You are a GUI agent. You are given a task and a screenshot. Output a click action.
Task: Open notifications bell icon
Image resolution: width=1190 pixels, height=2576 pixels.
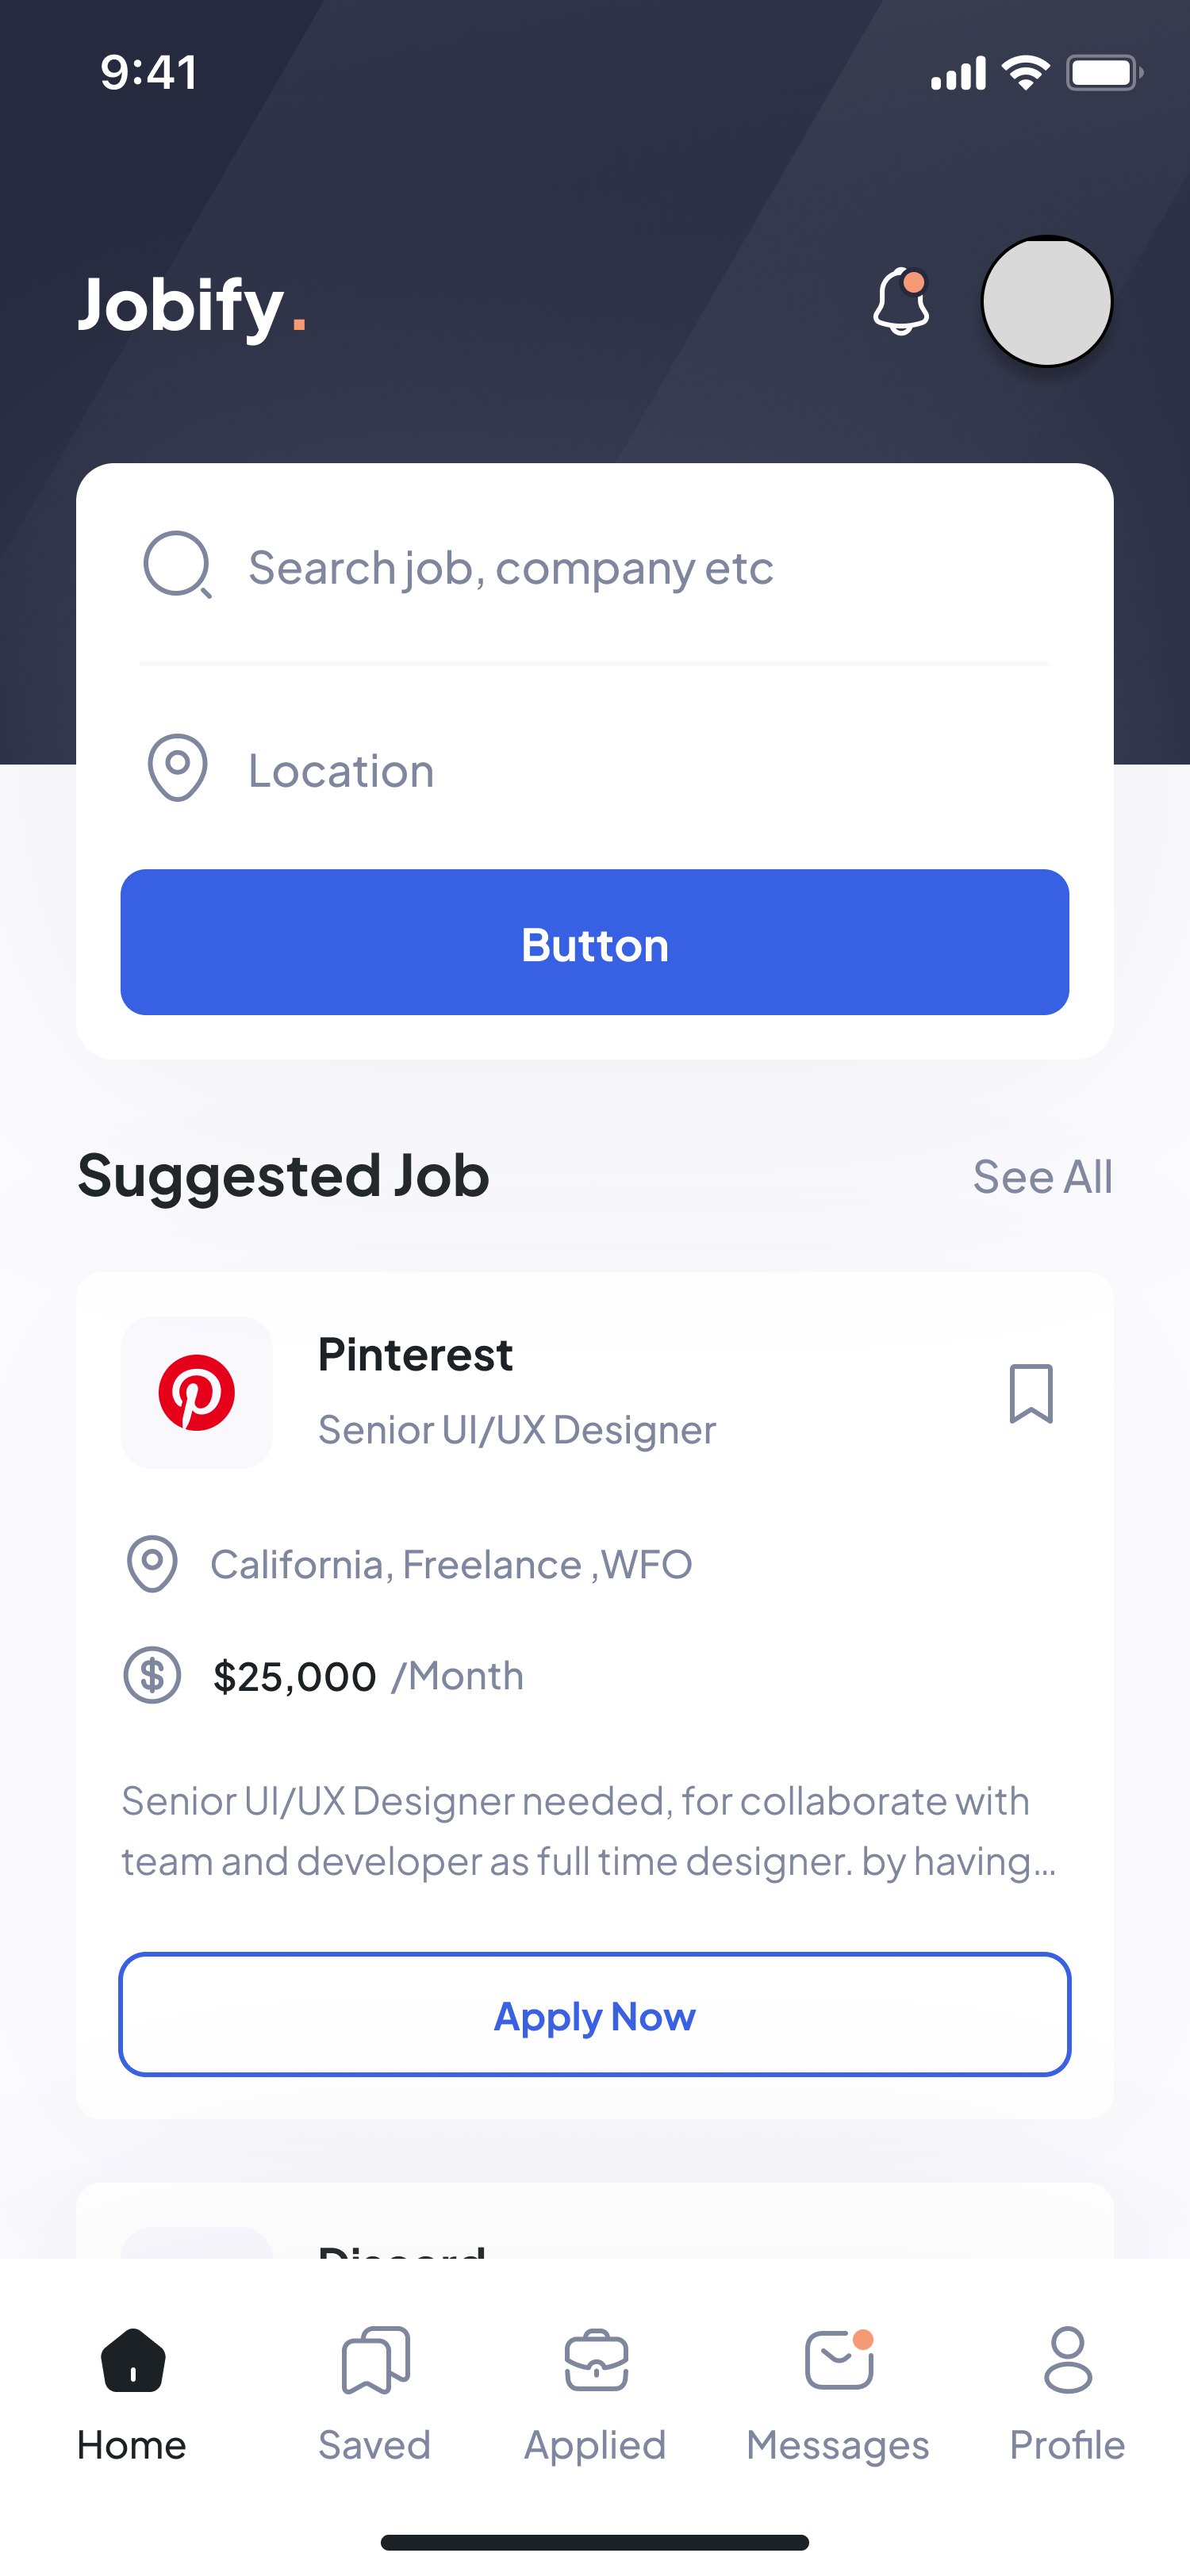pos(901,301)
